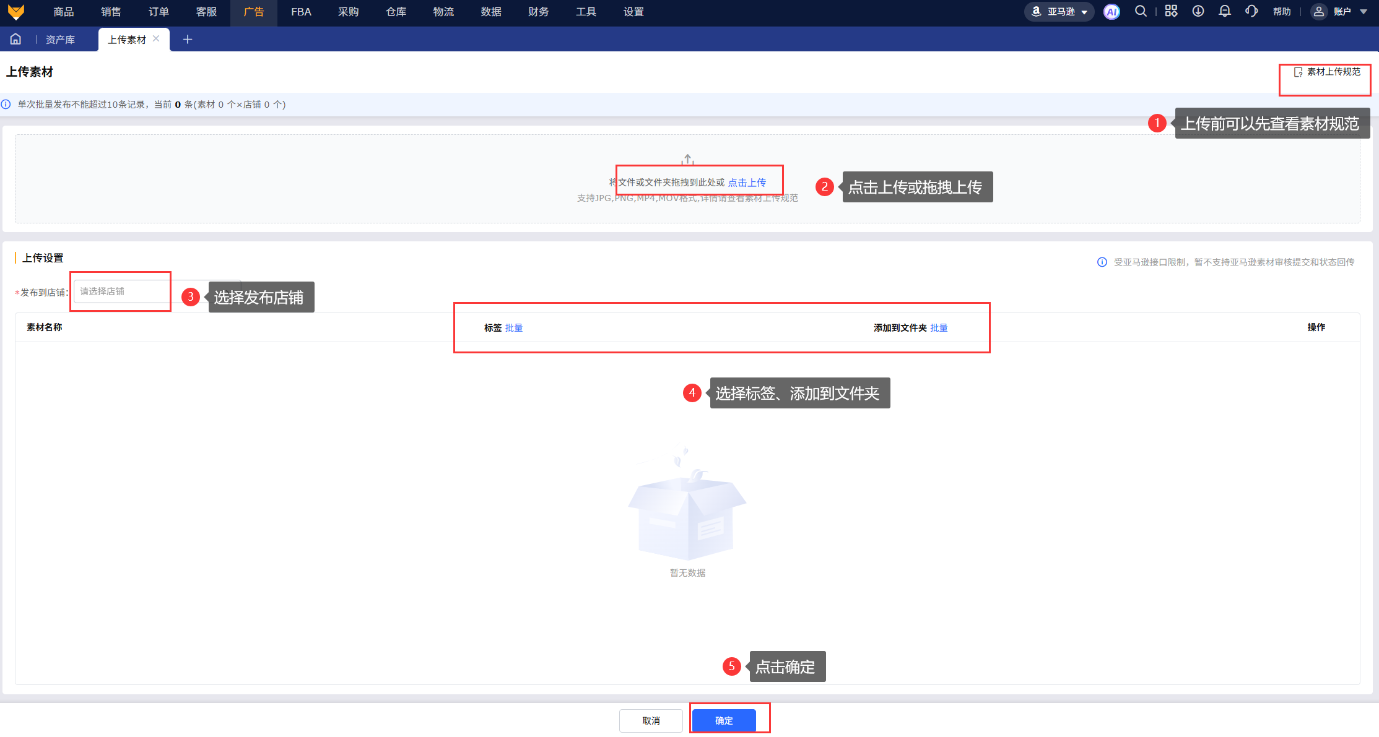Click the customer support headset icon
1379x737 pixels.
(1251, 11)
